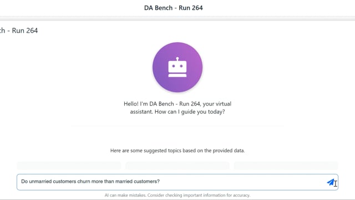The height and width of the screenshot is (200, 355).
Task: Click the gray separator bar under the header
Action: [177, 18]
